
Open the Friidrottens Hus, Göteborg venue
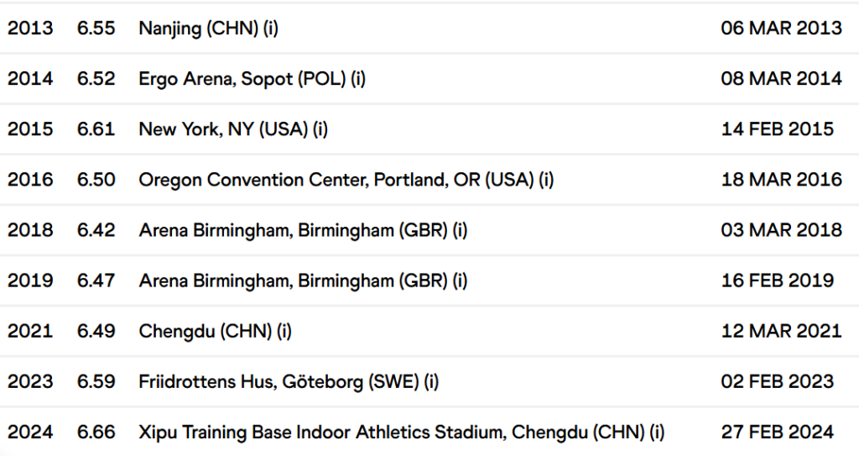(289, 381)
